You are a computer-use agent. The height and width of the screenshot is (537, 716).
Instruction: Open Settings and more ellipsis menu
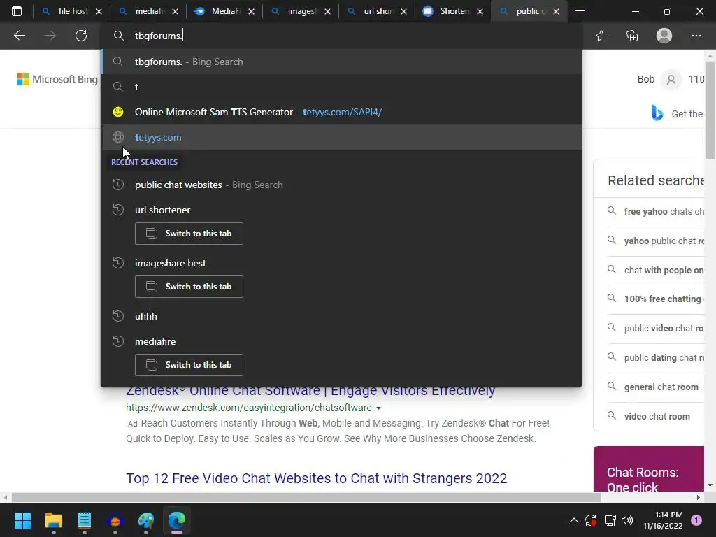(696, 36)
